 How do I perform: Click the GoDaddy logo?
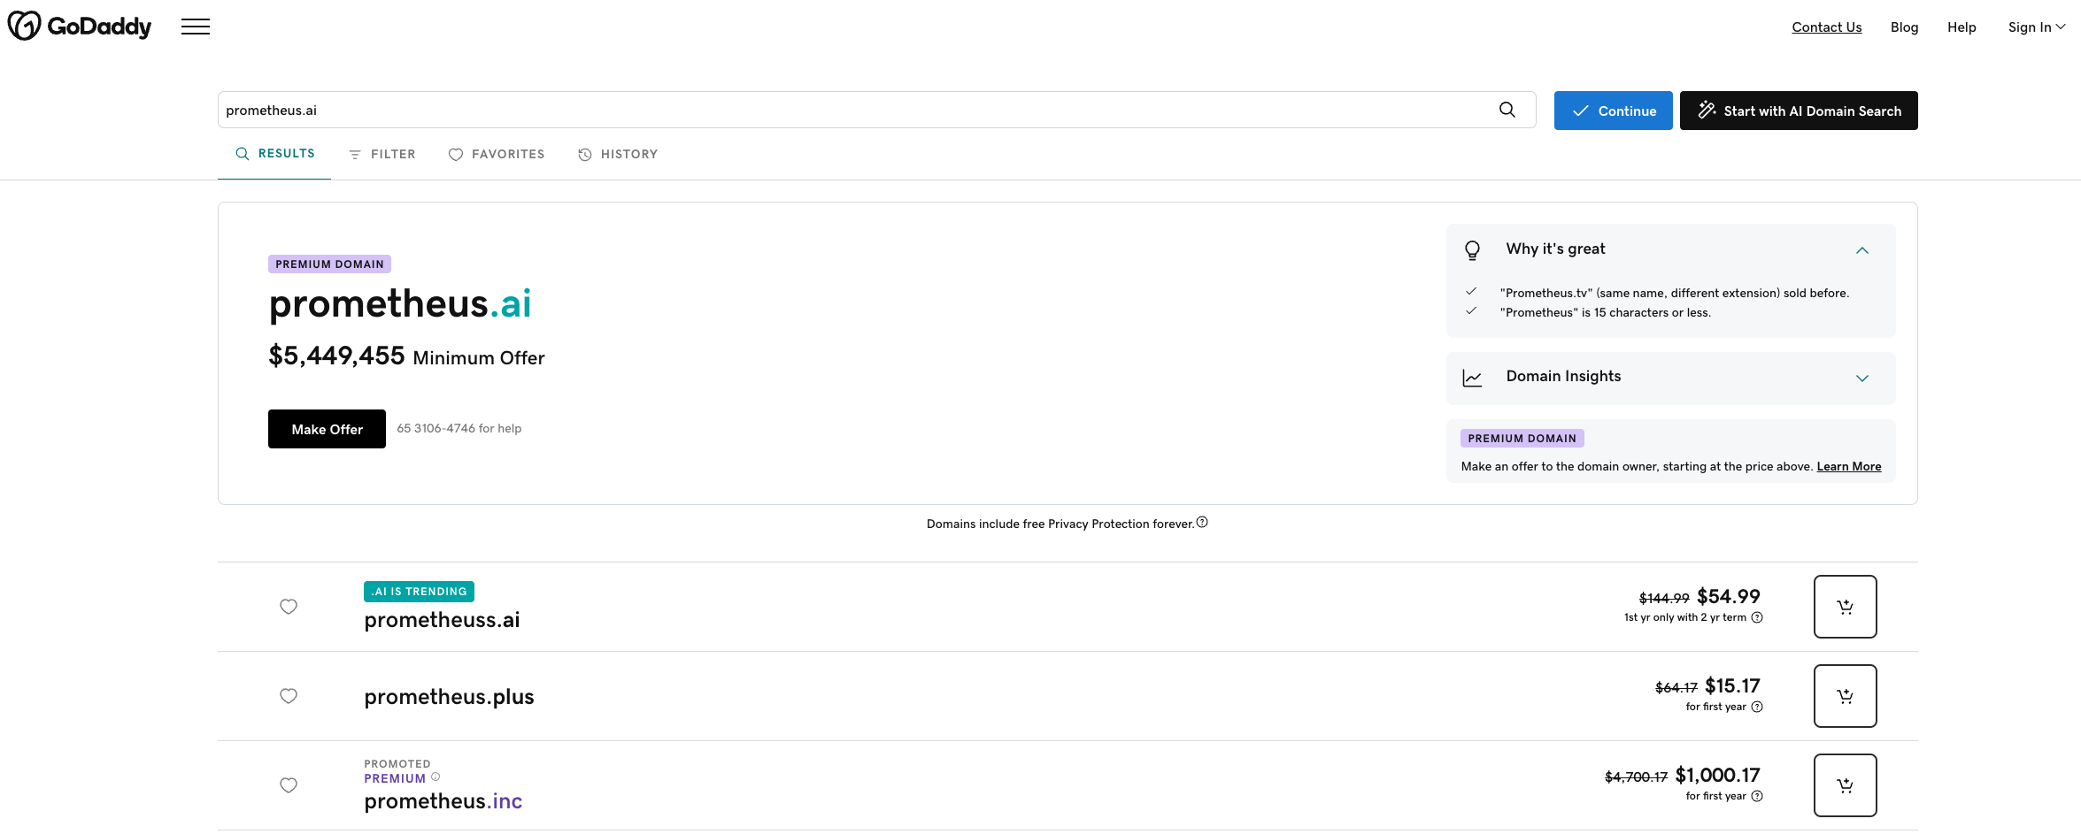[80, 27]
